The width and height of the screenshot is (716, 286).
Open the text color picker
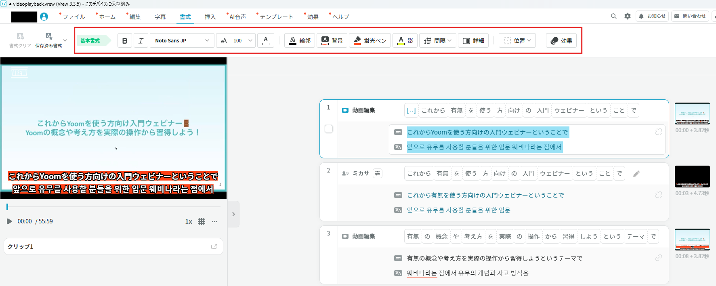point(266,41)
